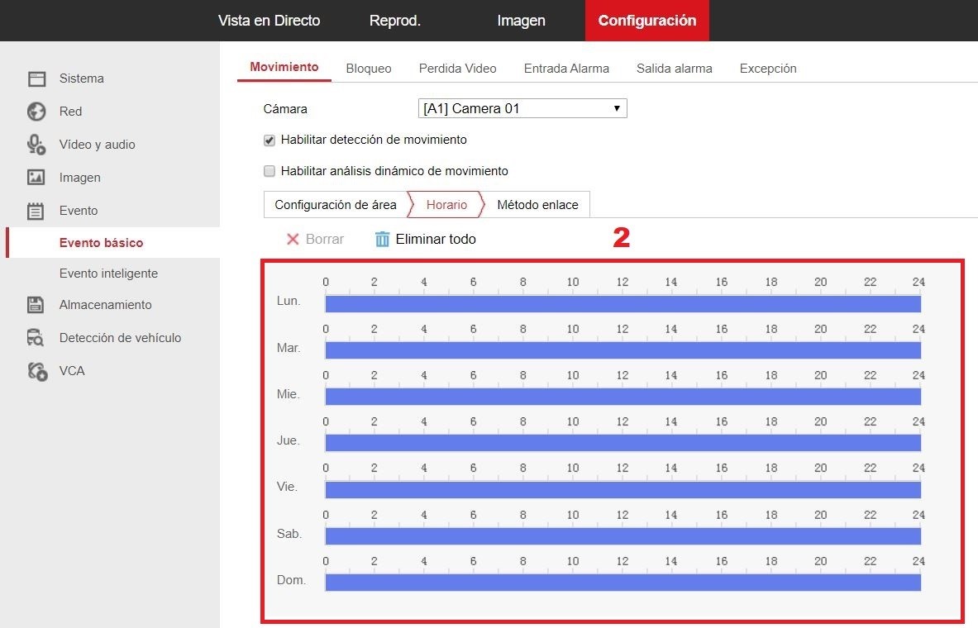Image resolution: width=978 pixels, height=628 pixels.
Task: Click the Borrar button
Action: coord(315,240)
